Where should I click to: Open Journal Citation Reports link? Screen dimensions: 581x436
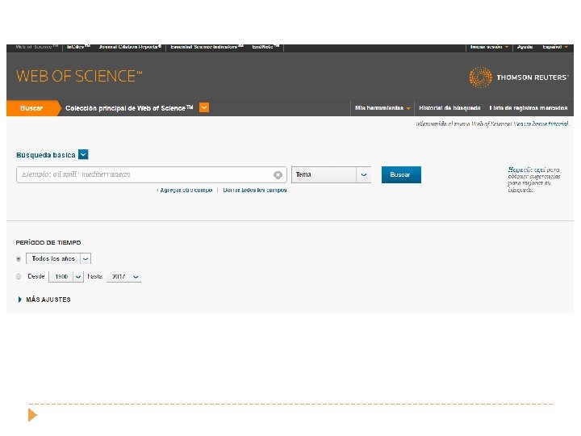pos(130,47)
